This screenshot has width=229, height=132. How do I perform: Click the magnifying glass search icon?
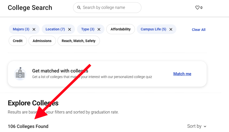pyautogui.click(x=79, y=8)
